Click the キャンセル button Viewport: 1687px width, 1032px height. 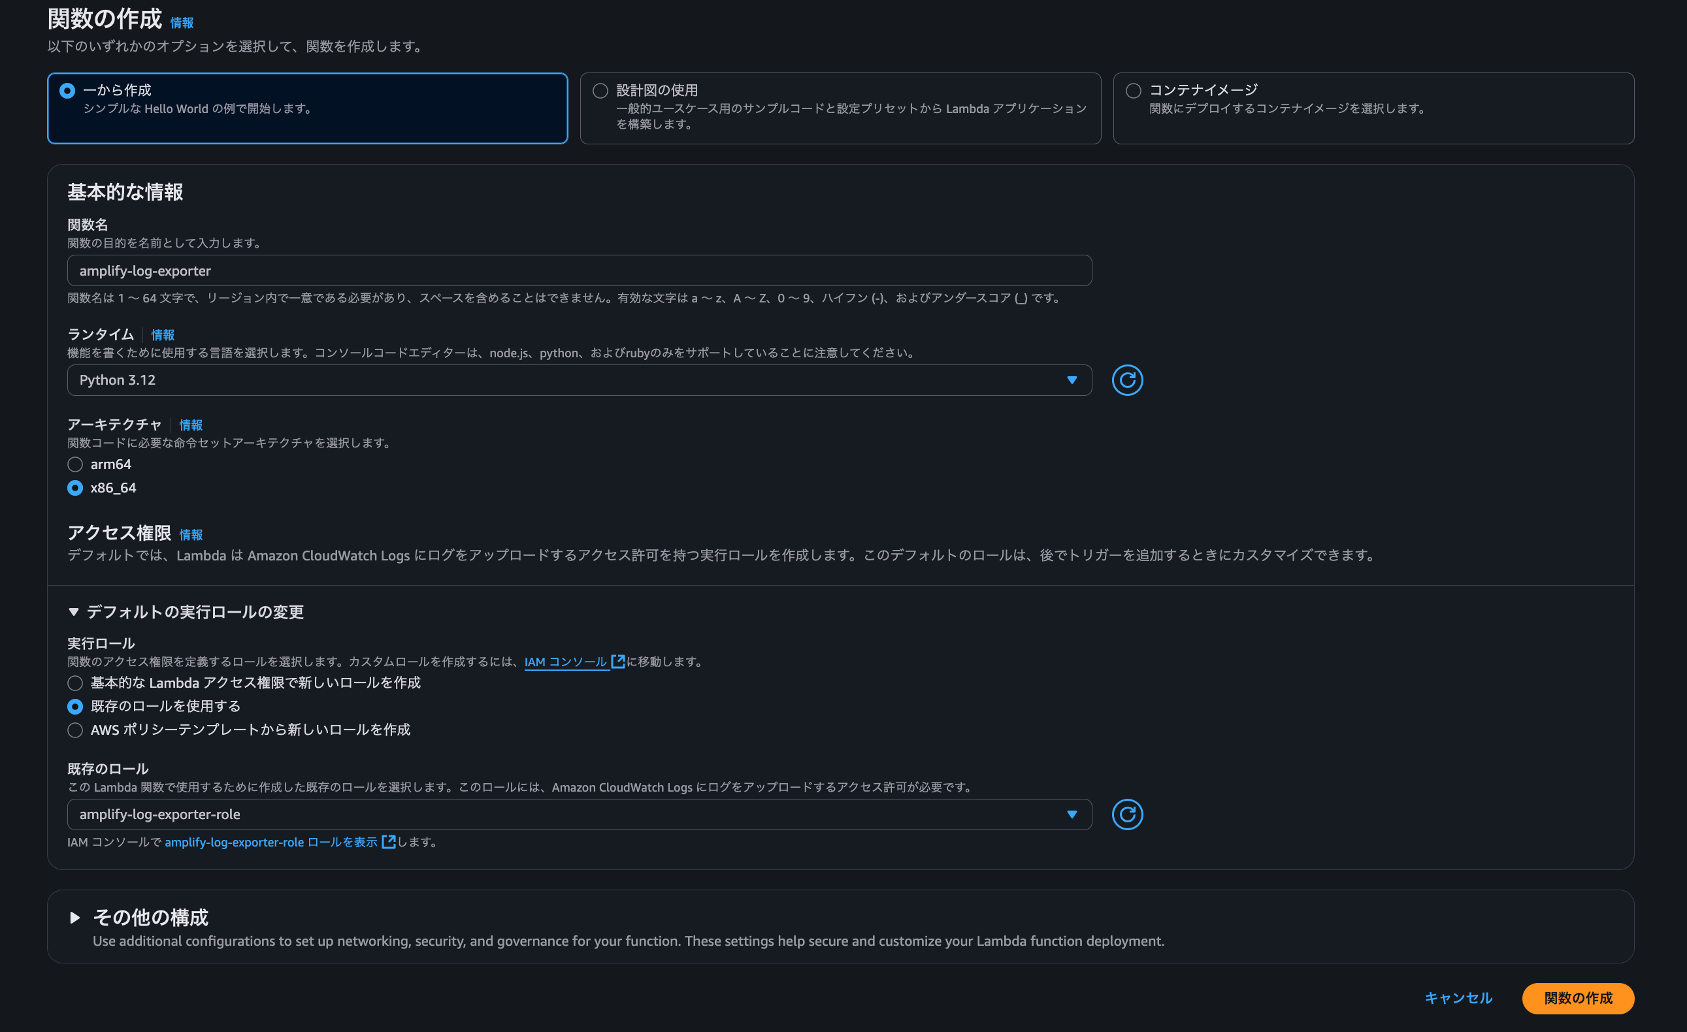1458,999
